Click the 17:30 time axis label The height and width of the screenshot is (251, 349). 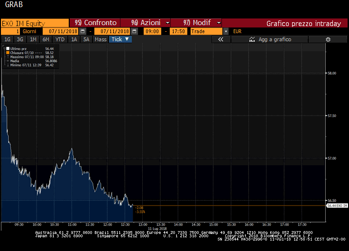pos(302,224)
